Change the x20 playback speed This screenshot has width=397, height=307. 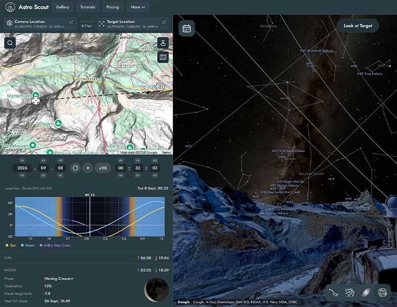pos(103,168)
